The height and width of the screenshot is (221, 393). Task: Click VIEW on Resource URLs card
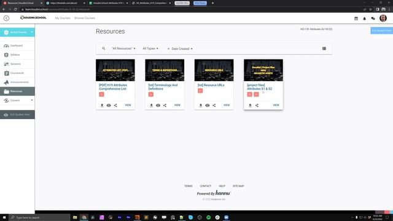227,105
